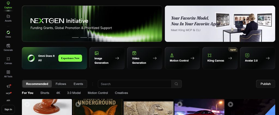Click the Video Generation arrow
Screen dimensions: 279x115
point(155,58)
